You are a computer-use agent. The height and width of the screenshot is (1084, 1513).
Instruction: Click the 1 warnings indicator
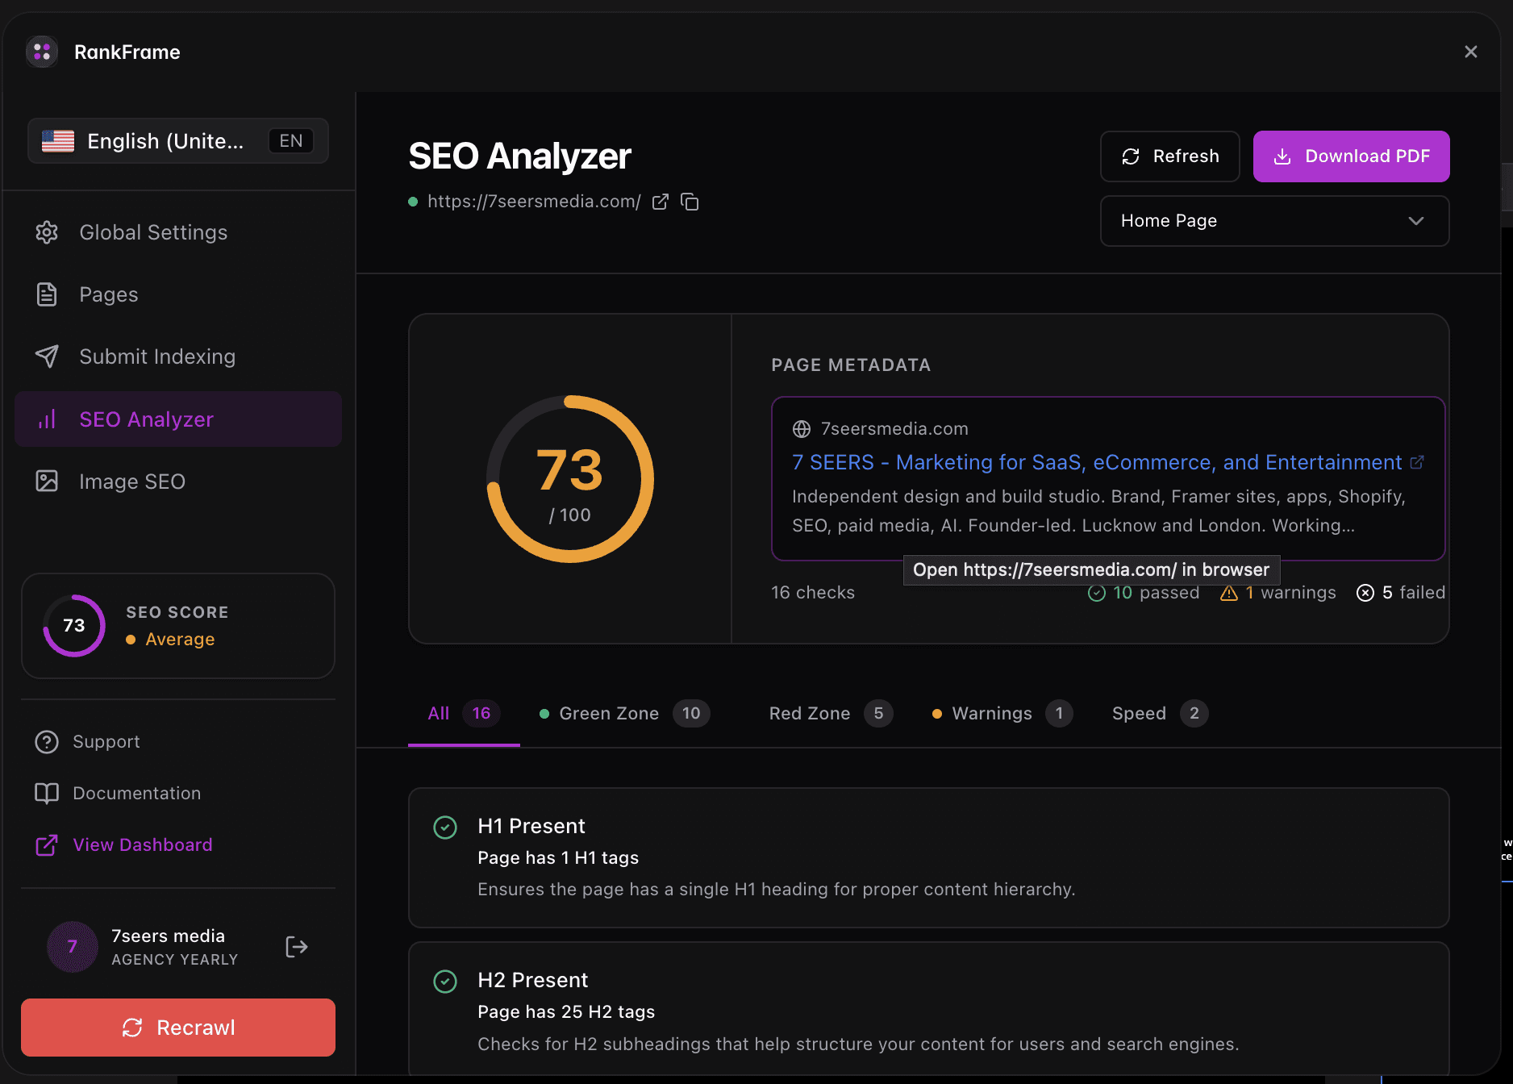(x=1278, y=593)
